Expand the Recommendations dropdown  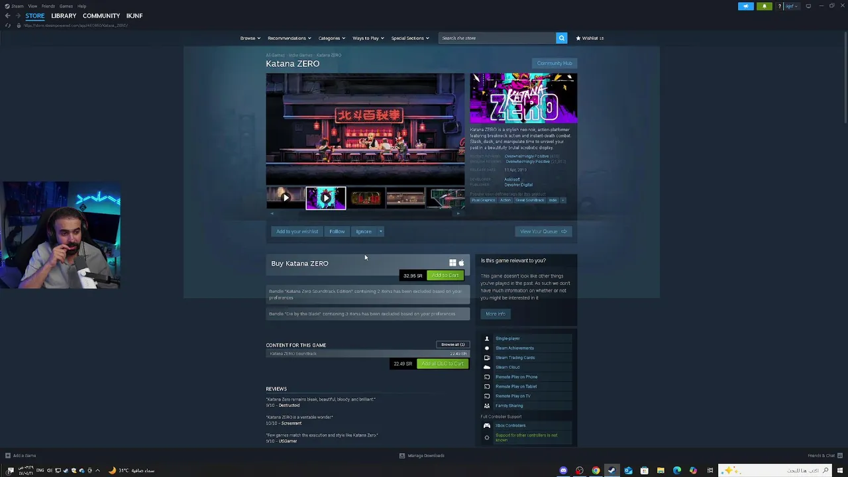[289, 38]
